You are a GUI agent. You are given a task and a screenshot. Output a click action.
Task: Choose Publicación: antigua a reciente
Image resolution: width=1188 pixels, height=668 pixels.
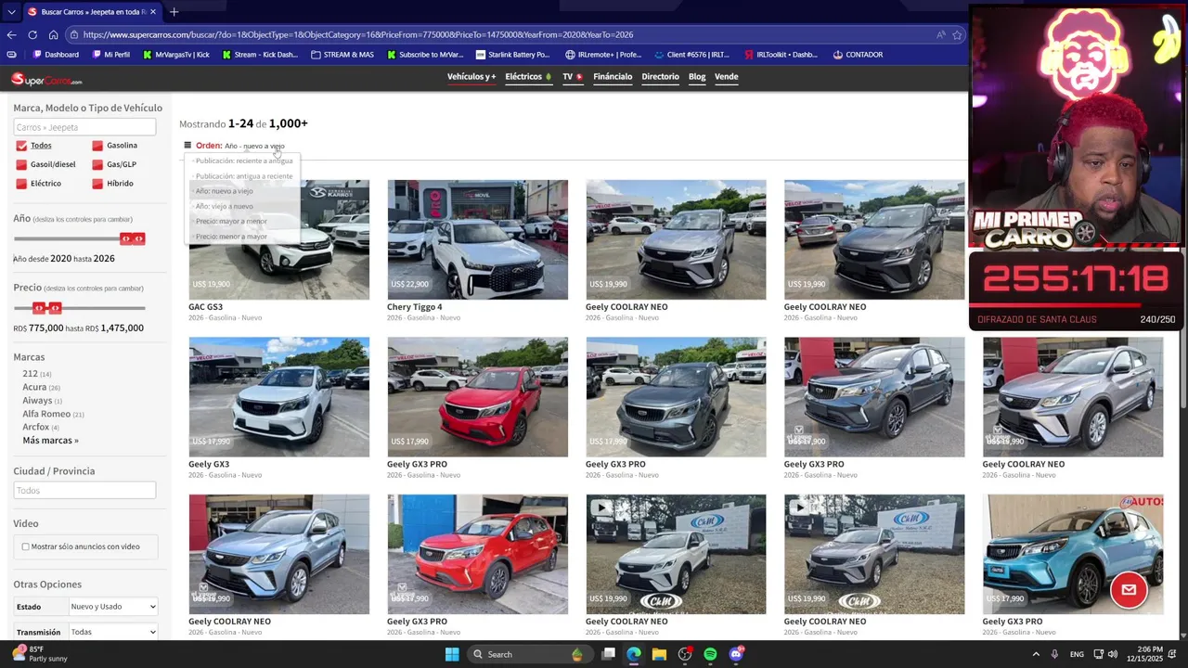pos(243,176)
